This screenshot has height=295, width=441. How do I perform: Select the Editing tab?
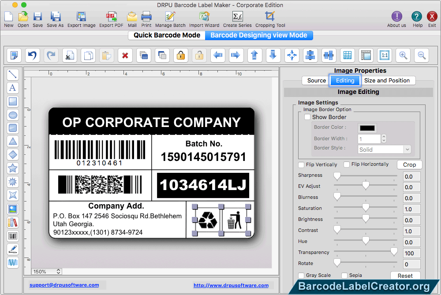pos(345,80)
